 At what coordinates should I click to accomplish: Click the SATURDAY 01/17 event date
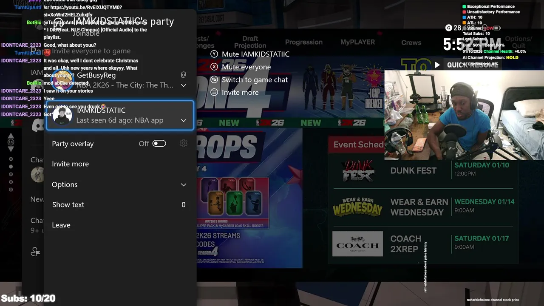[x=482, y=238]
